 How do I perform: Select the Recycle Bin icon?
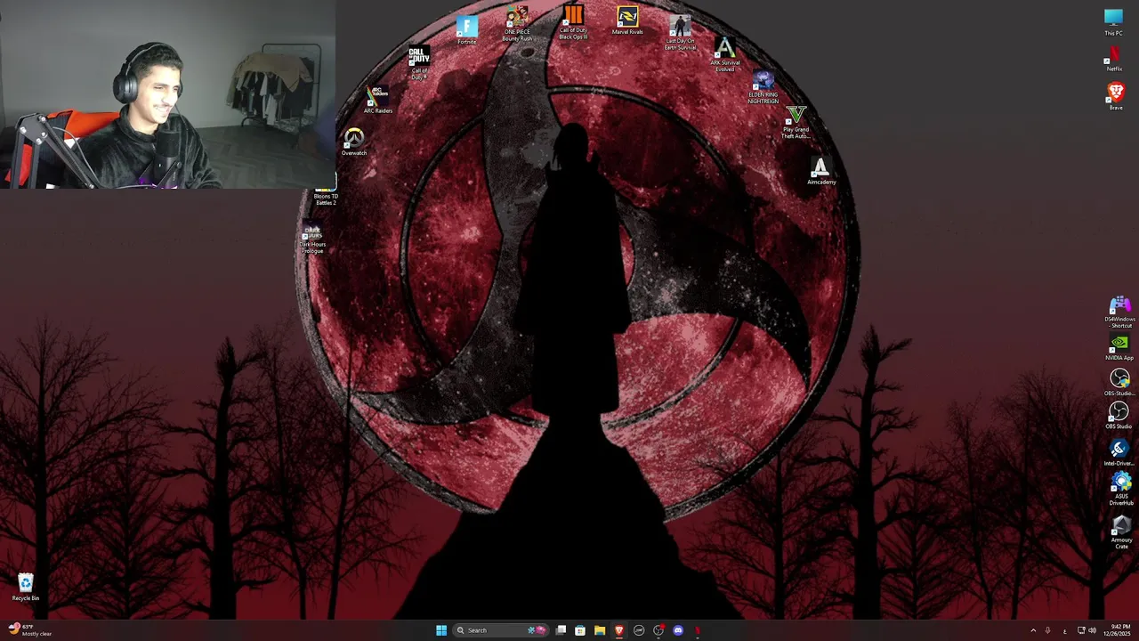click(26, 587)
